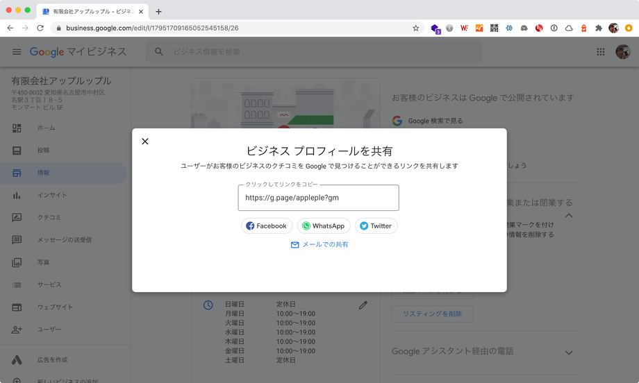The width and height of the screenshot is (639, 383).
Task: Open Chrome extensions puzzle icon
Action: click(x=599, y=28)
